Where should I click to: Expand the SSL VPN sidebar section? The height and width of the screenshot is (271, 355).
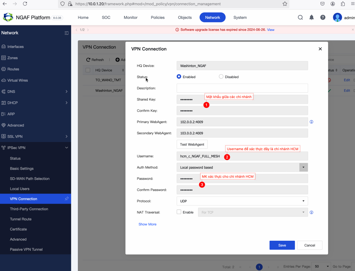pyautogui.click(x=35, y=136)
